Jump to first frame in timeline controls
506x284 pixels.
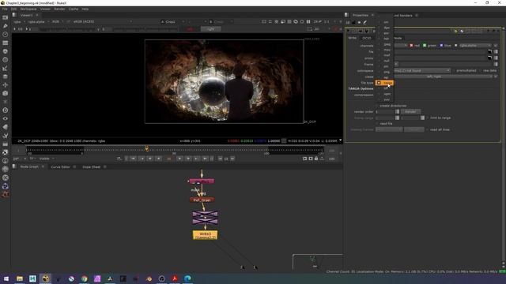coord(133,159)
